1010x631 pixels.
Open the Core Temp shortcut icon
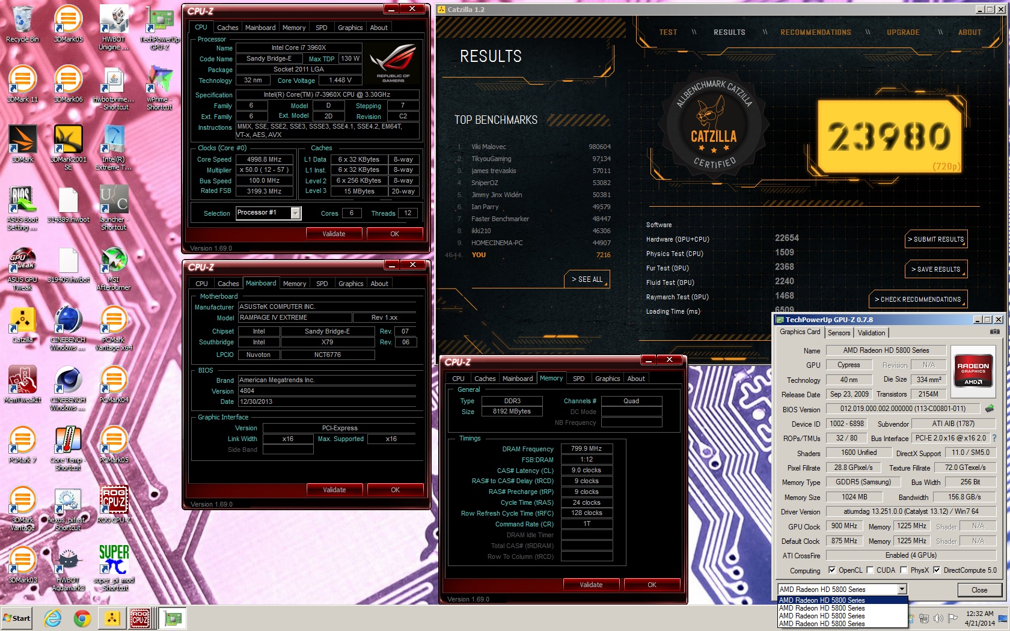click(x=68, y=448)
